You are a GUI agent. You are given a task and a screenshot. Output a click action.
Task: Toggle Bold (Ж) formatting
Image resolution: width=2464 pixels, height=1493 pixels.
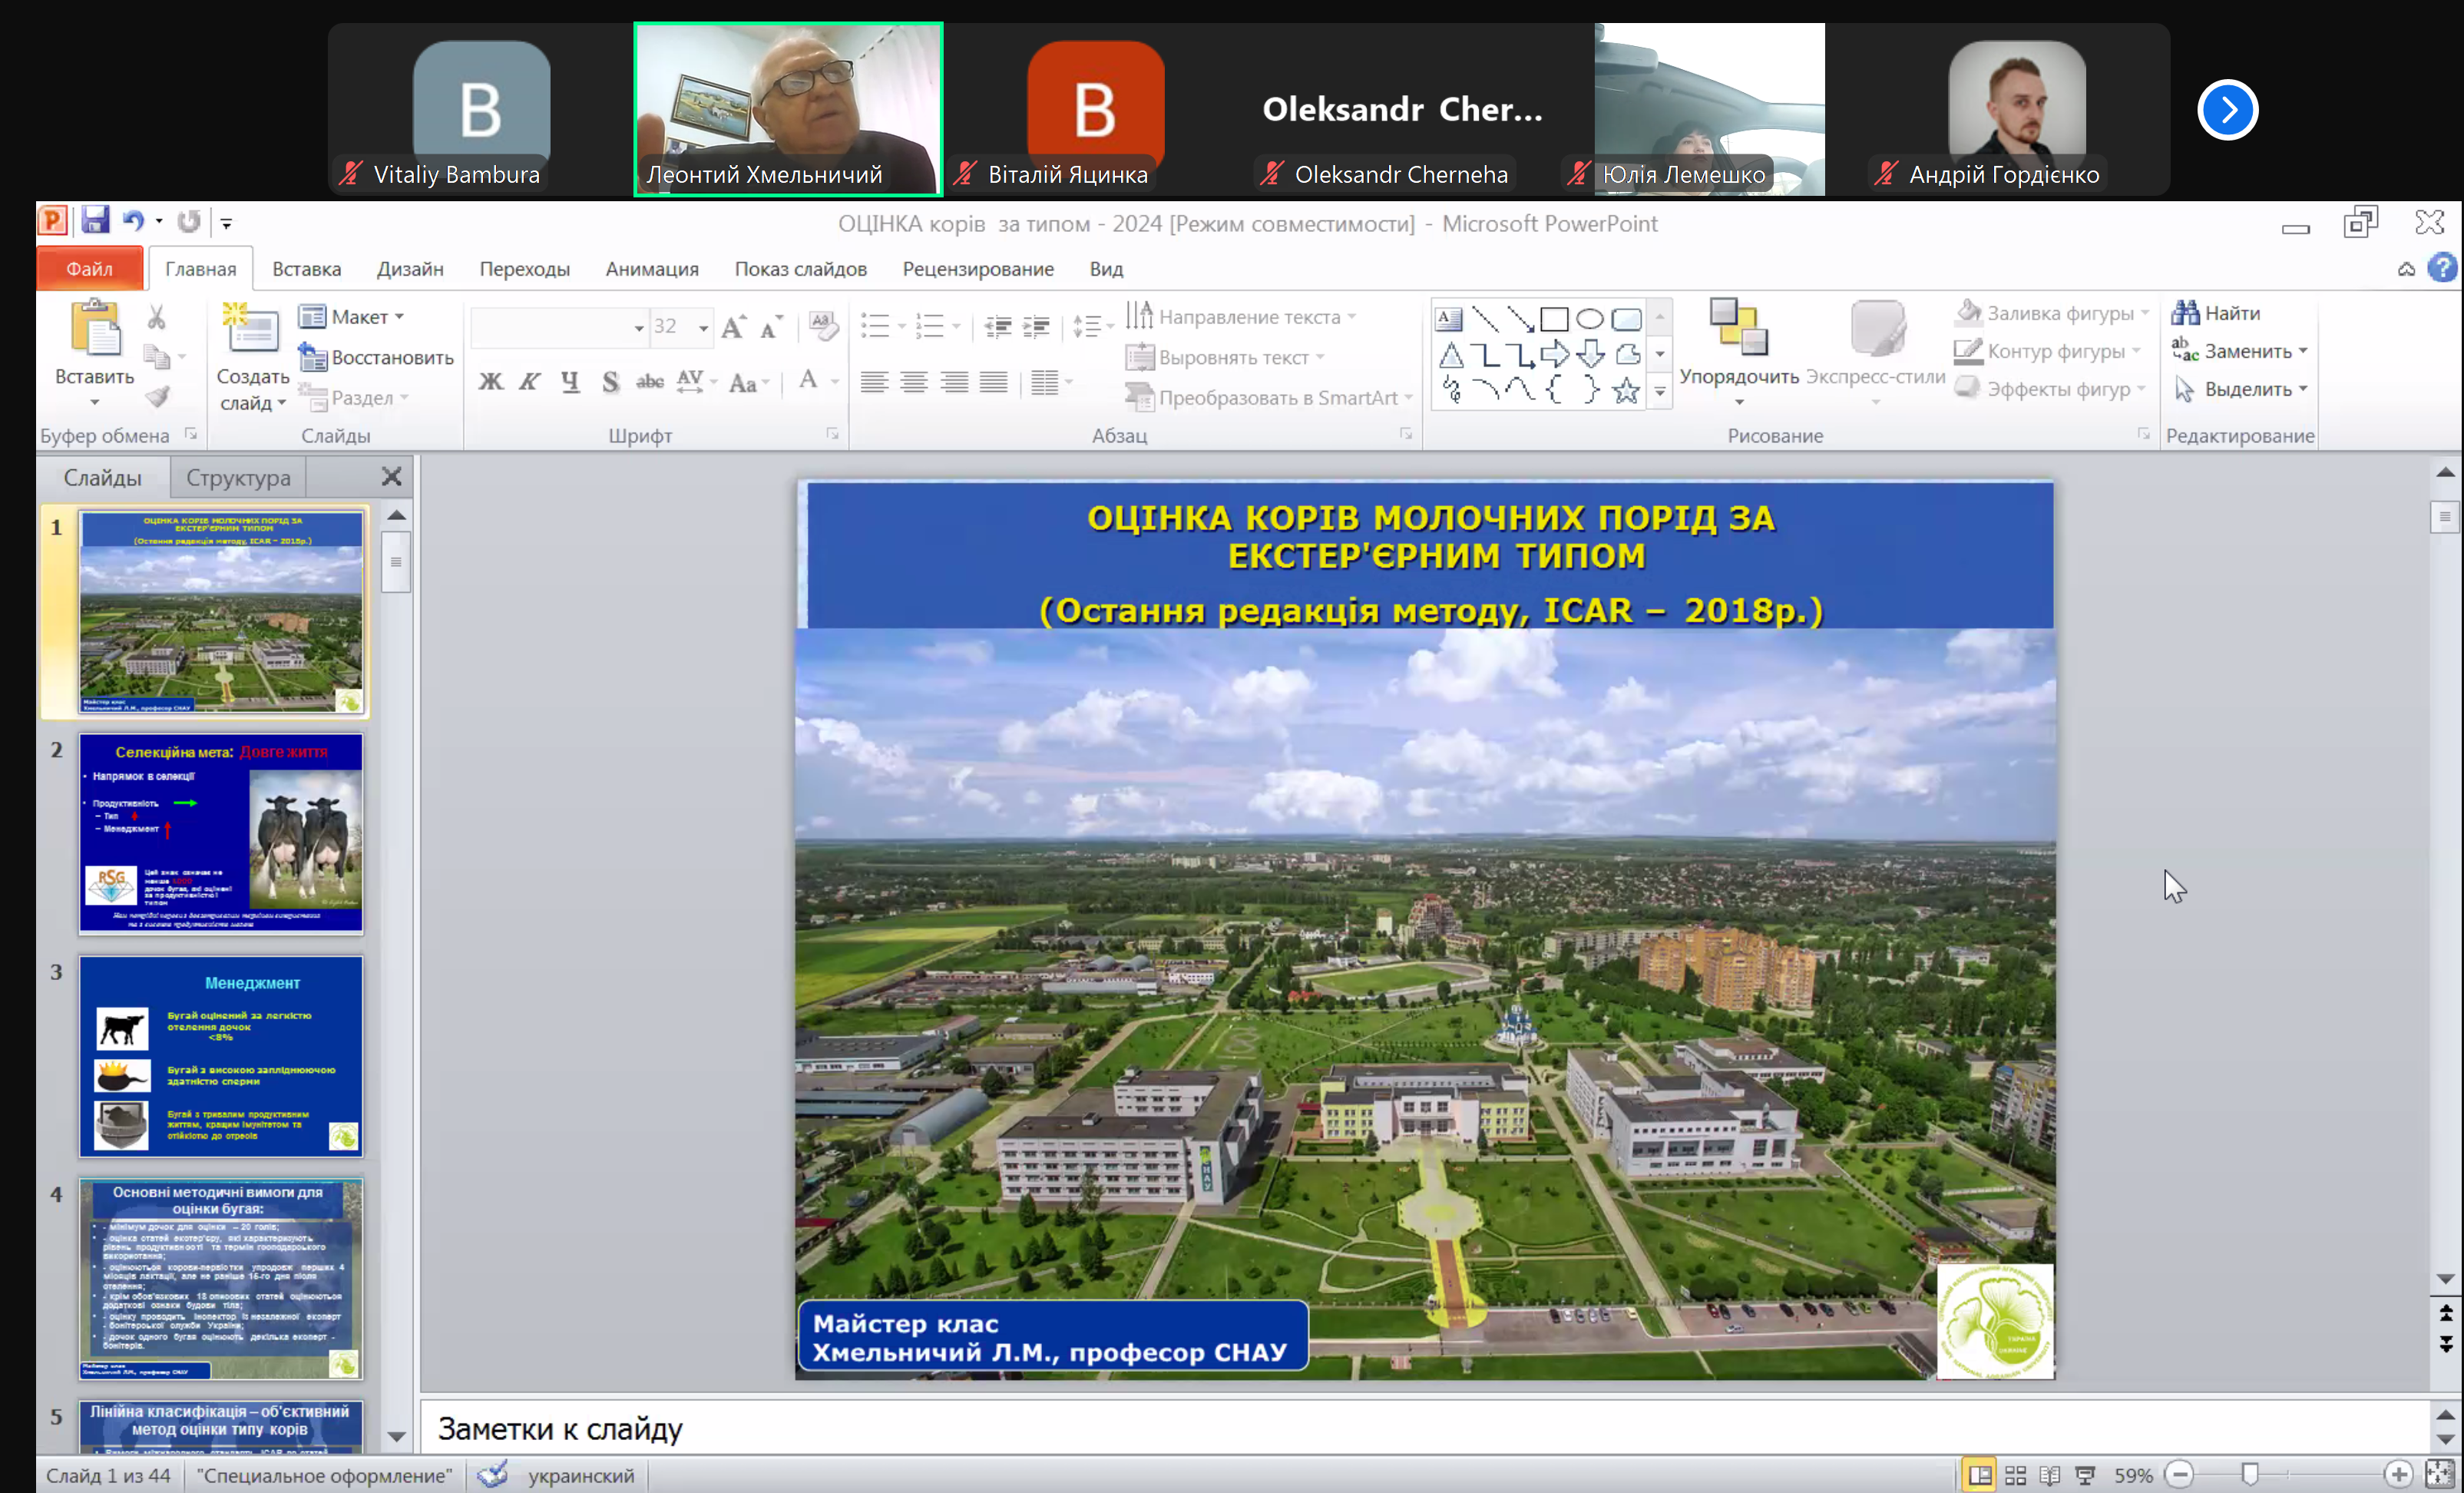[490, 381]
